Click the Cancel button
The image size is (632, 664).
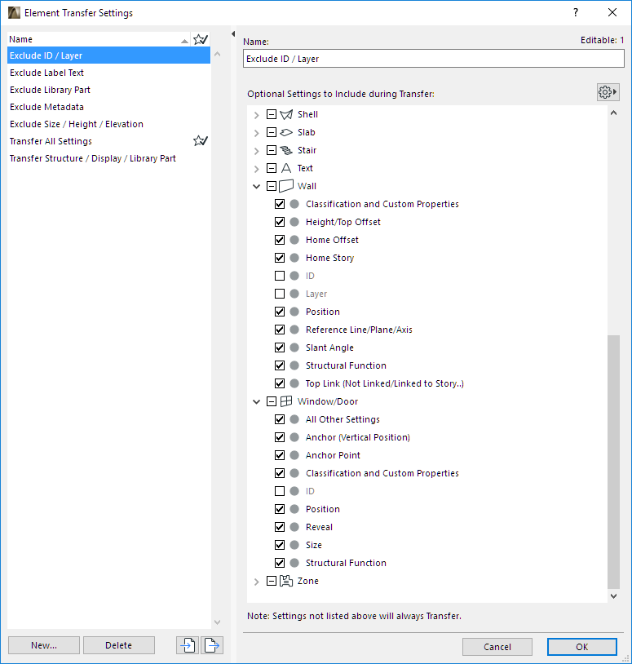(497, 647)
